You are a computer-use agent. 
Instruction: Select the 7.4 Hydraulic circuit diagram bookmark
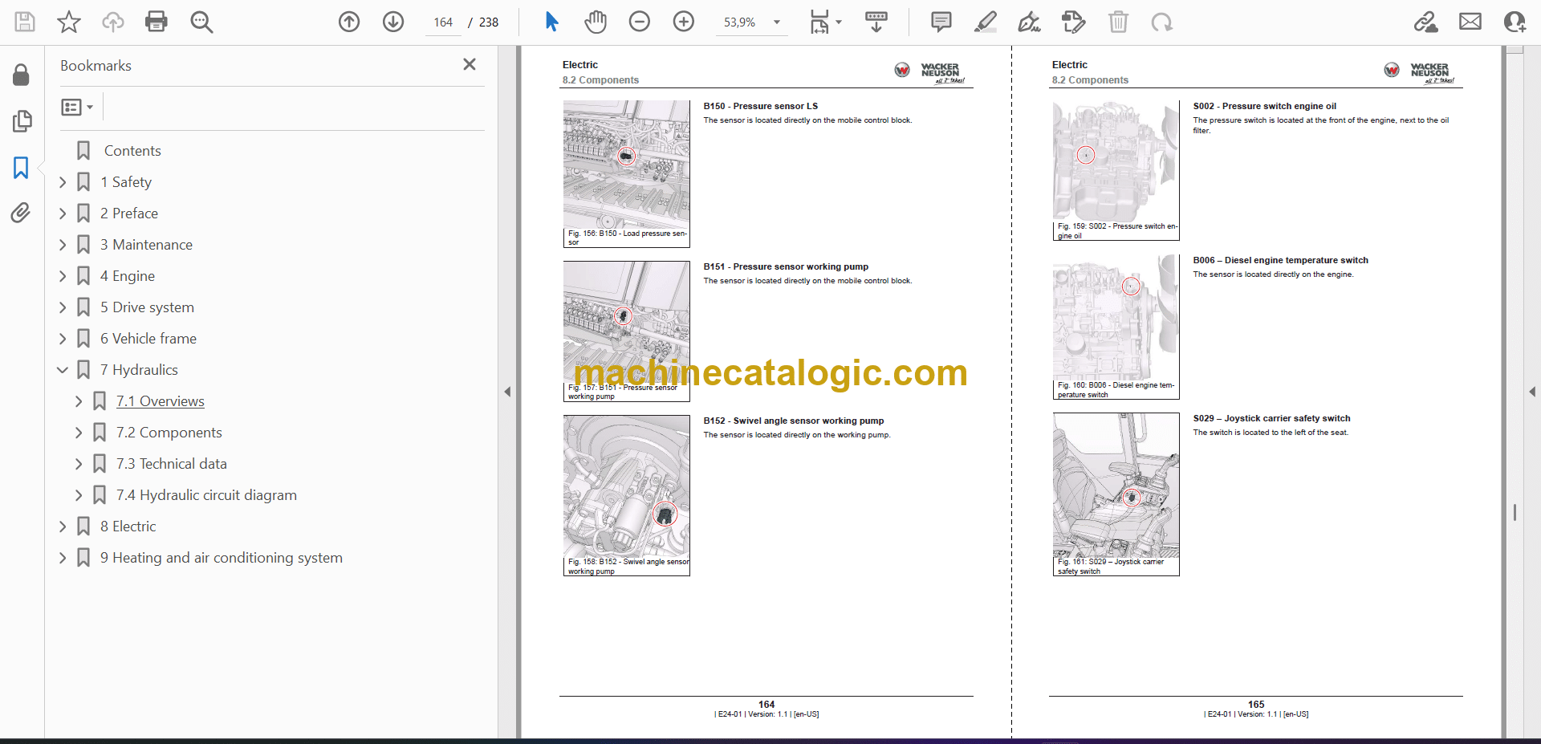pos(206,495)
